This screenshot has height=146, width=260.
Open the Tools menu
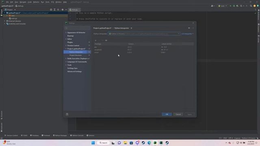pyautogui.click(x=48, y=2)
